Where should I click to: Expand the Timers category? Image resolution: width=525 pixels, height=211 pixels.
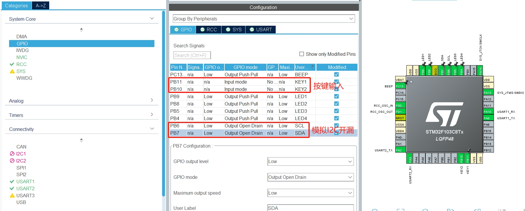coord(152,115)
